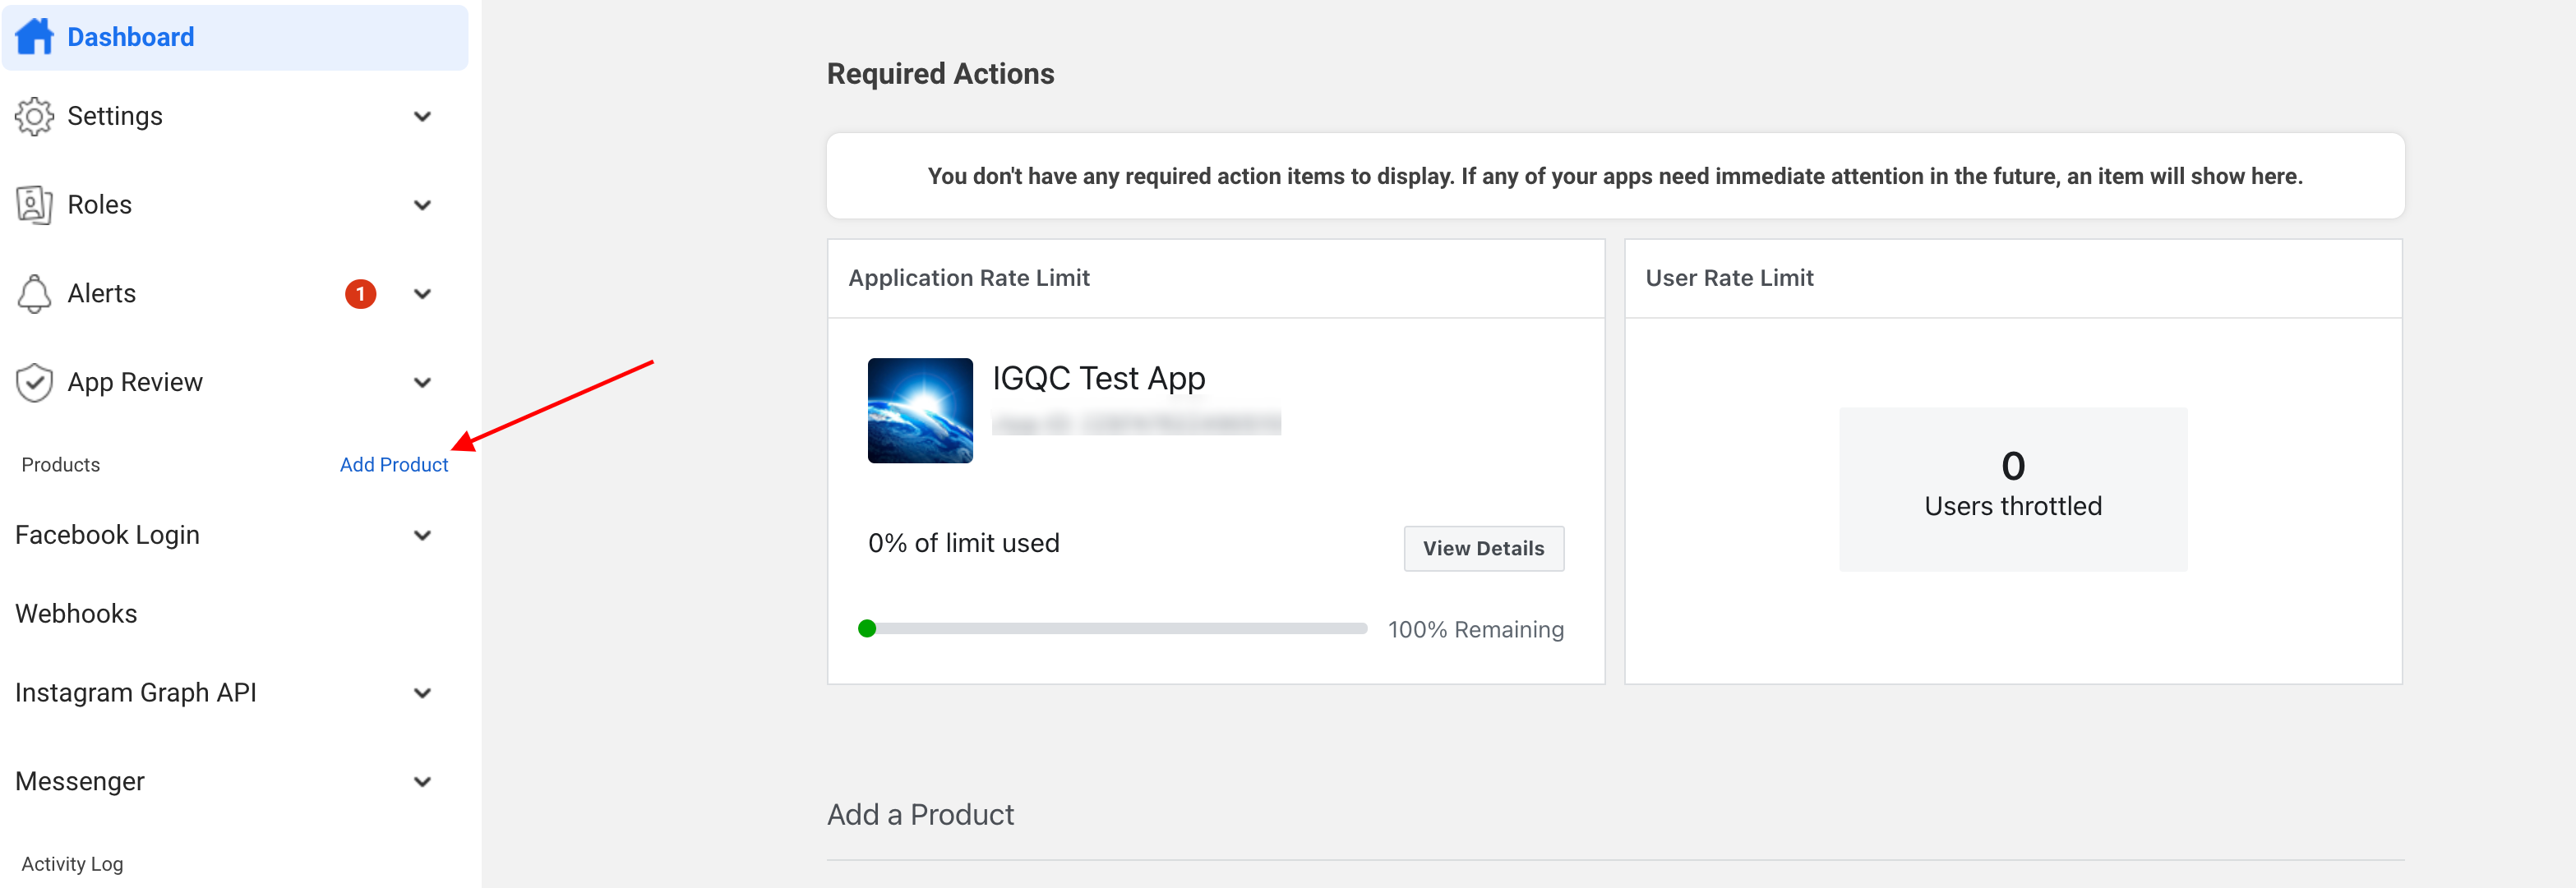2576x888 pixels.
Task: Open the IGQC Test App thumbnail image
Action: pos(920,411)
